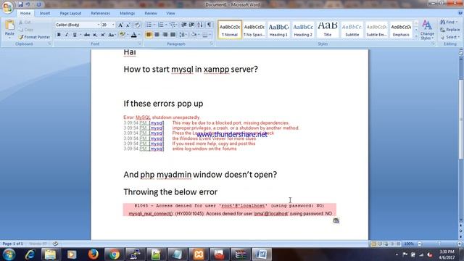This screenshot has height=261, width=464.
Task: Click the Word Help question icon
Action: [460, 13]
